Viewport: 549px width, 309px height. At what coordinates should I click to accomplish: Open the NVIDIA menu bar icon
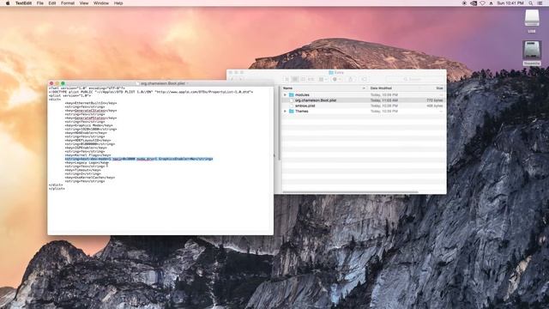(474, 3)
